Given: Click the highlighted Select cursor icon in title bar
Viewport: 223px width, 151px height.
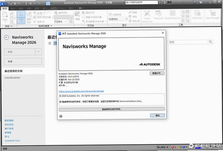Looking at the screenshot, I should click(x=48, y=3).
